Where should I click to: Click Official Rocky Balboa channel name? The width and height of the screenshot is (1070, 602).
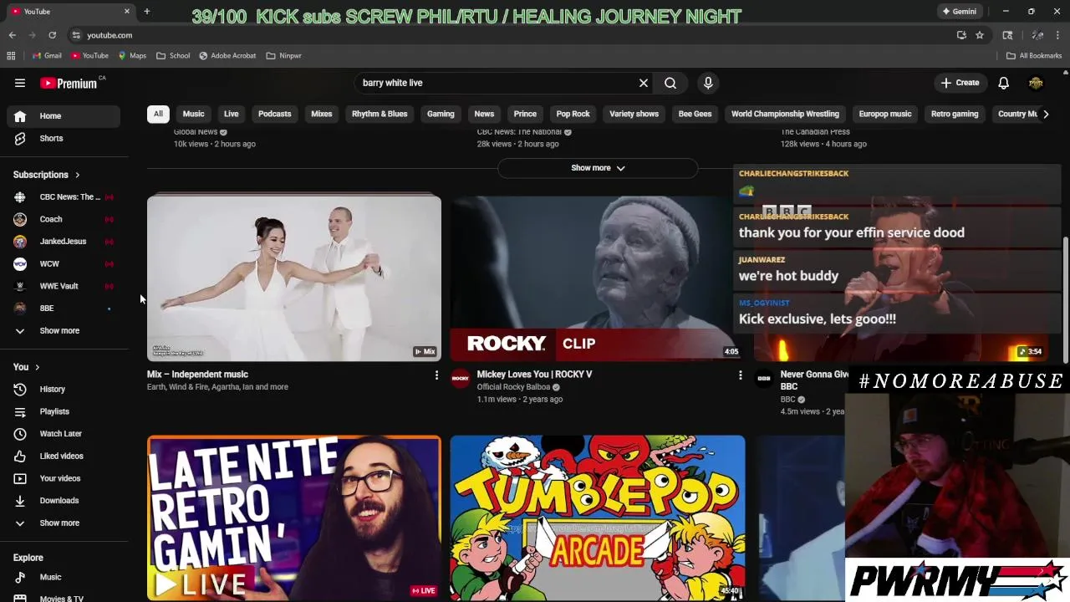(513, 387)
